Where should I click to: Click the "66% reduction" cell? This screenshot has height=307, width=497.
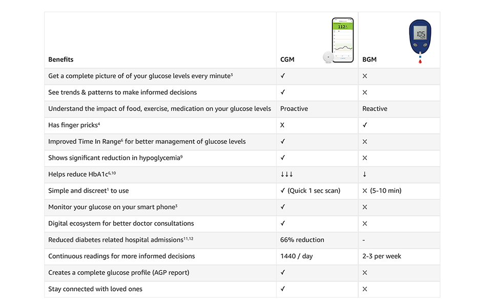click(302, 240)
